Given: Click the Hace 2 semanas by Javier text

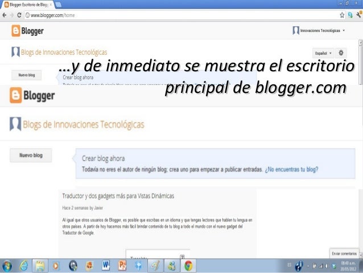Looking at the screenshot, I should [x=82, y=208].
